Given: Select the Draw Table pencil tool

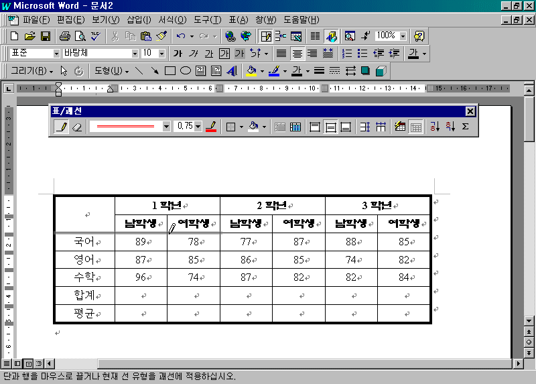Looking at the screenshot, I should pyautogui.click(x=62, y=127).
